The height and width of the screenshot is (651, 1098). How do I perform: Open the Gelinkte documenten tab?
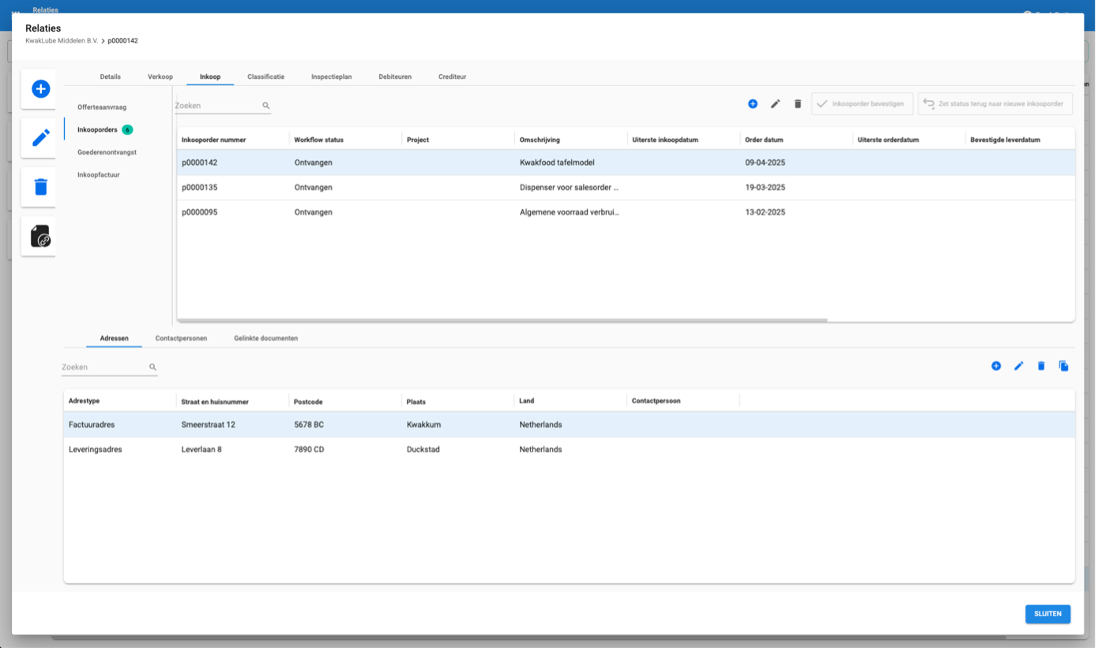tap(266, 339)
